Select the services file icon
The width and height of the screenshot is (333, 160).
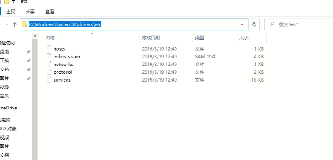(49, 80)
